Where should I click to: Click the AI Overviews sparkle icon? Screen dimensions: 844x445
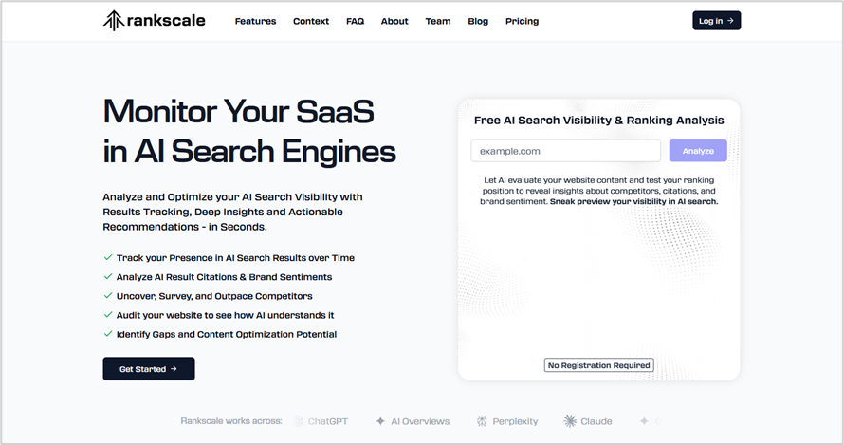coord(380,421)
